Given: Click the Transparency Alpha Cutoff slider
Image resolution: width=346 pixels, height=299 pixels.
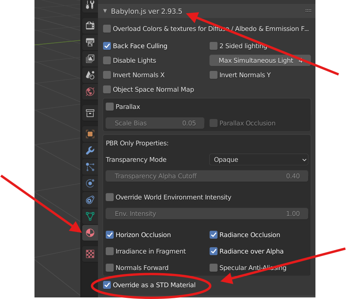Looking at the screenshot, I should [207, 176].
